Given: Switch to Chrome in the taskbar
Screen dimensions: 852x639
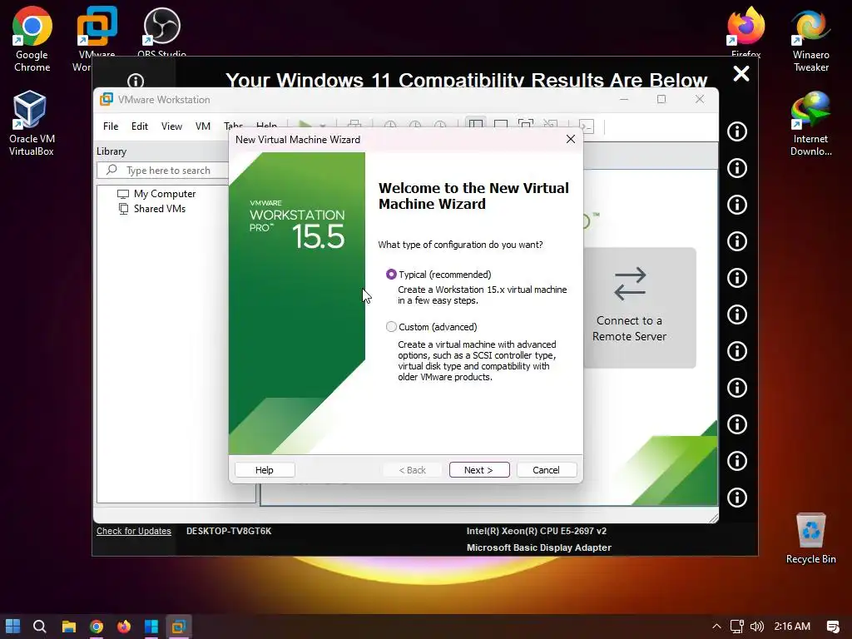Looking at the screenshot, I should 97,627.
